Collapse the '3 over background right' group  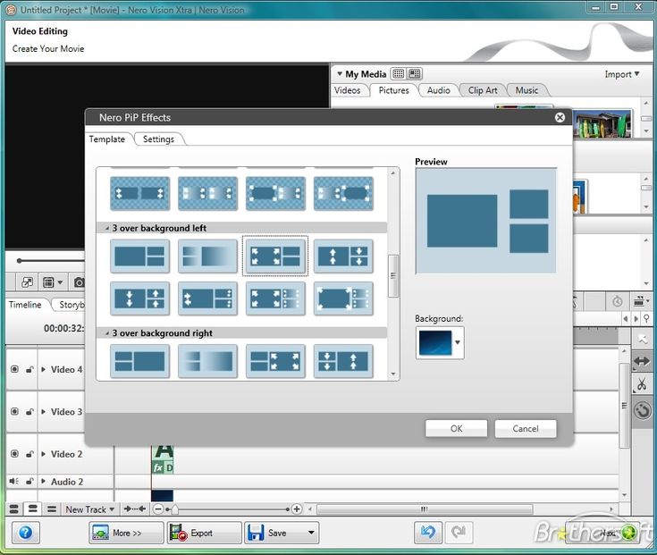tap(107, 333)
